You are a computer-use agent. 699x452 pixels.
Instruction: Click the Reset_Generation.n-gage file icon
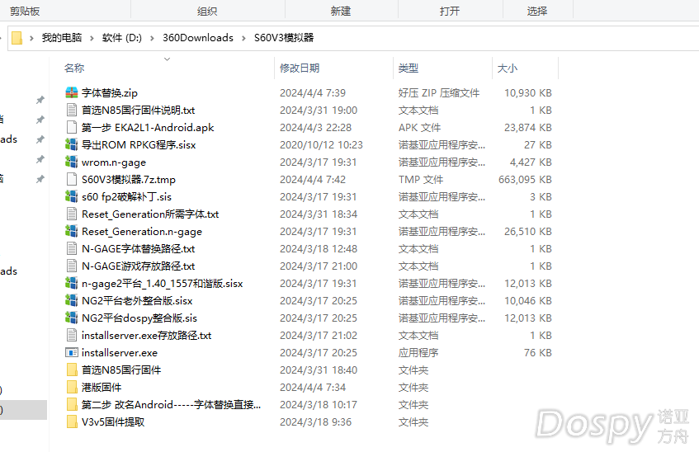[x=71, y=231]
